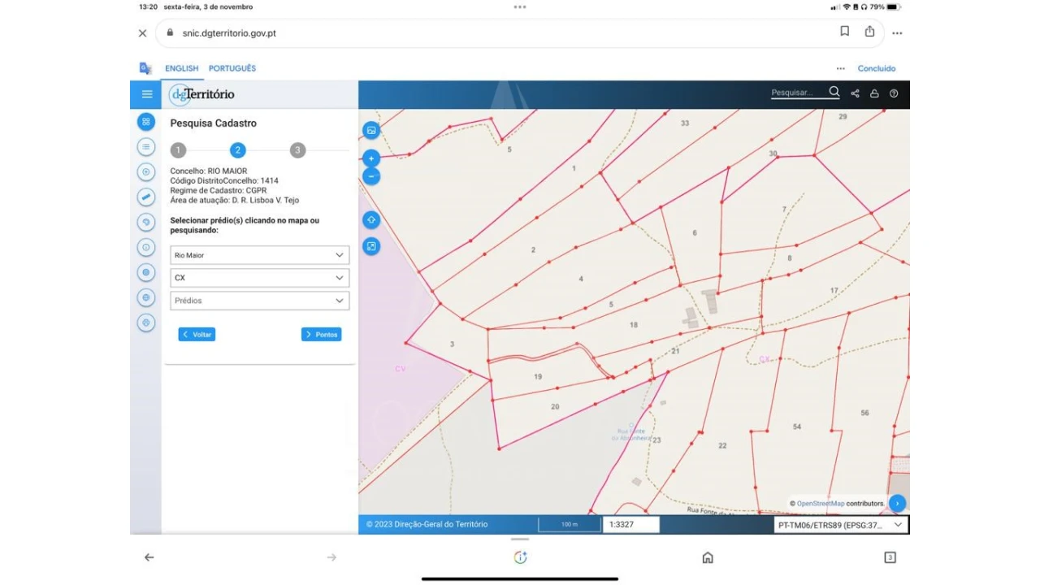Click the map zoom out minus button
This screenshot has height=585, width=1040.
pyautogui.click(x=371, y=176)
